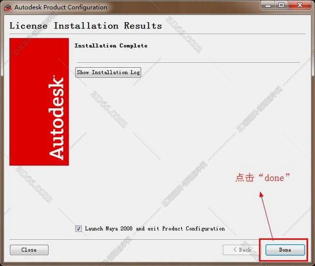Click the Autodesk Product Configuration title bar icon
The width and height of the screenshot is (315, 266).
(8, 8)
